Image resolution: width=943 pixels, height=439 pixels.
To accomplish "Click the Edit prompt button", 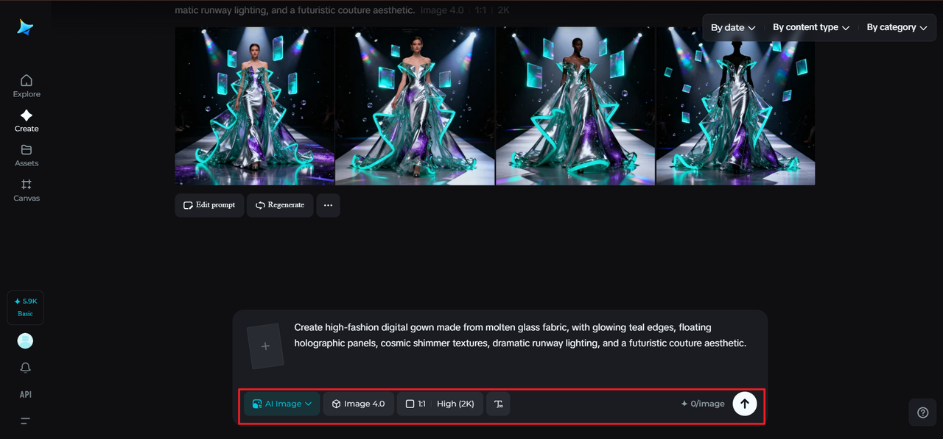I will tap(209, 205).
